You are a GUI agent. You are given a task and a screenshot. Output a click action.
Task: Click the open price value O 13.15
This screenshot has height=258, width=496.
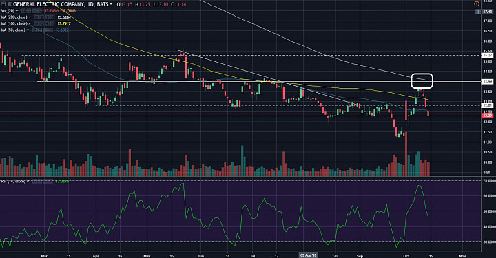coord(125,4)
